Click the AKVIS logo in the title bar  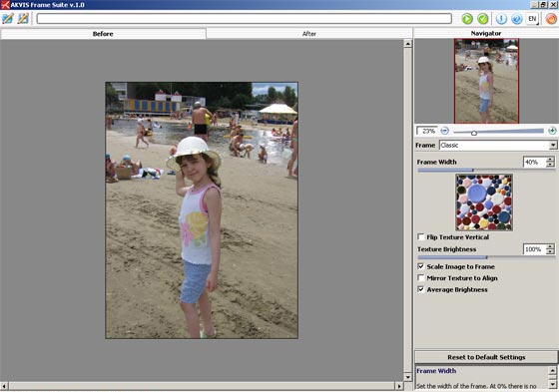[x=5, y=5]
